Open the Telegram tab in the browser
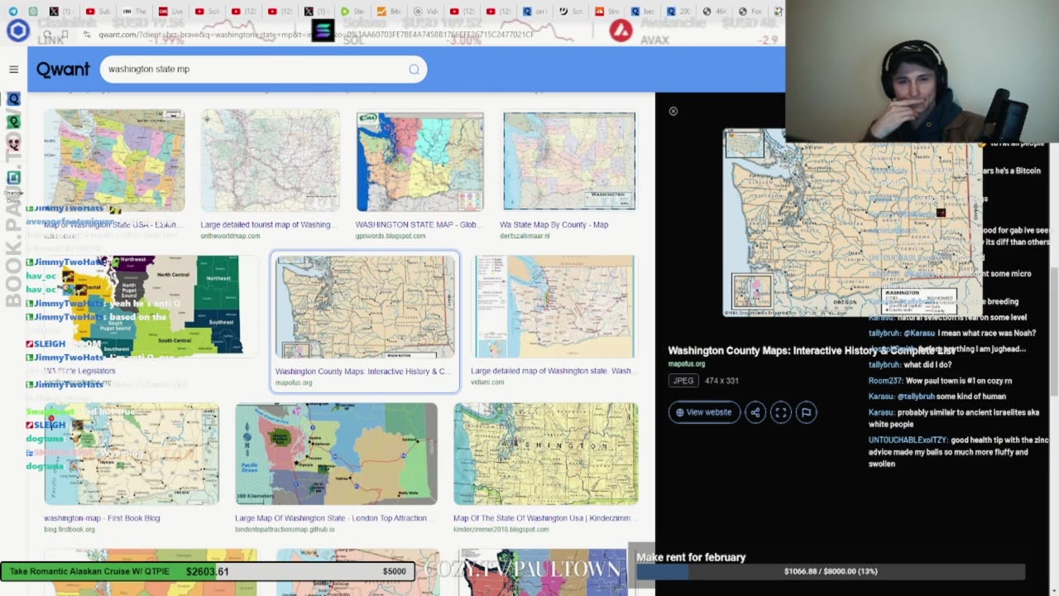 tap(12, 12)
